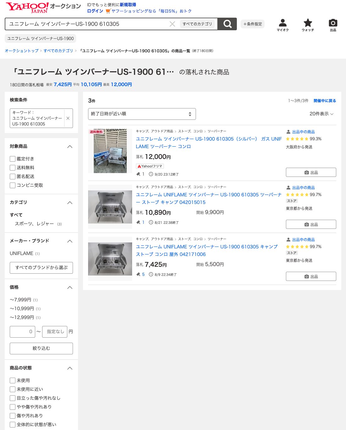346x430 pixels.
Task: Open the すべてのカテゴリ dropdown in search bar
Action: (x=197, y=24)
